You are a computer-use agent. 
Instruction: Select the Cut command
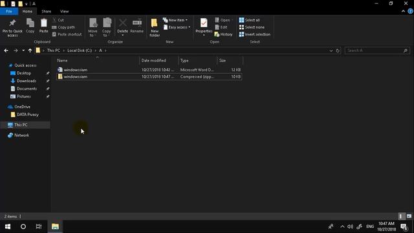pos(58,20)
